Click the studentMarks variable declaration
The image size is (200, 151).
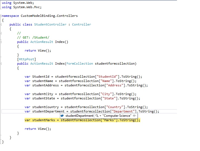pyautogui.click(x=43, y=120)
